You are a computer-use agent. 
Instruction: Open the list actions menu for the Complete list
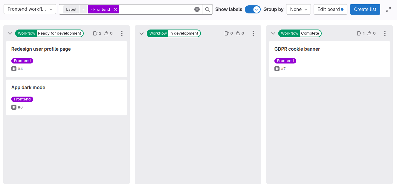(x=385, y=33)
